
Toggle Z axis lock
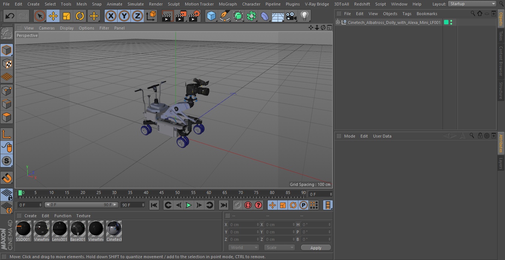(138, 16)
